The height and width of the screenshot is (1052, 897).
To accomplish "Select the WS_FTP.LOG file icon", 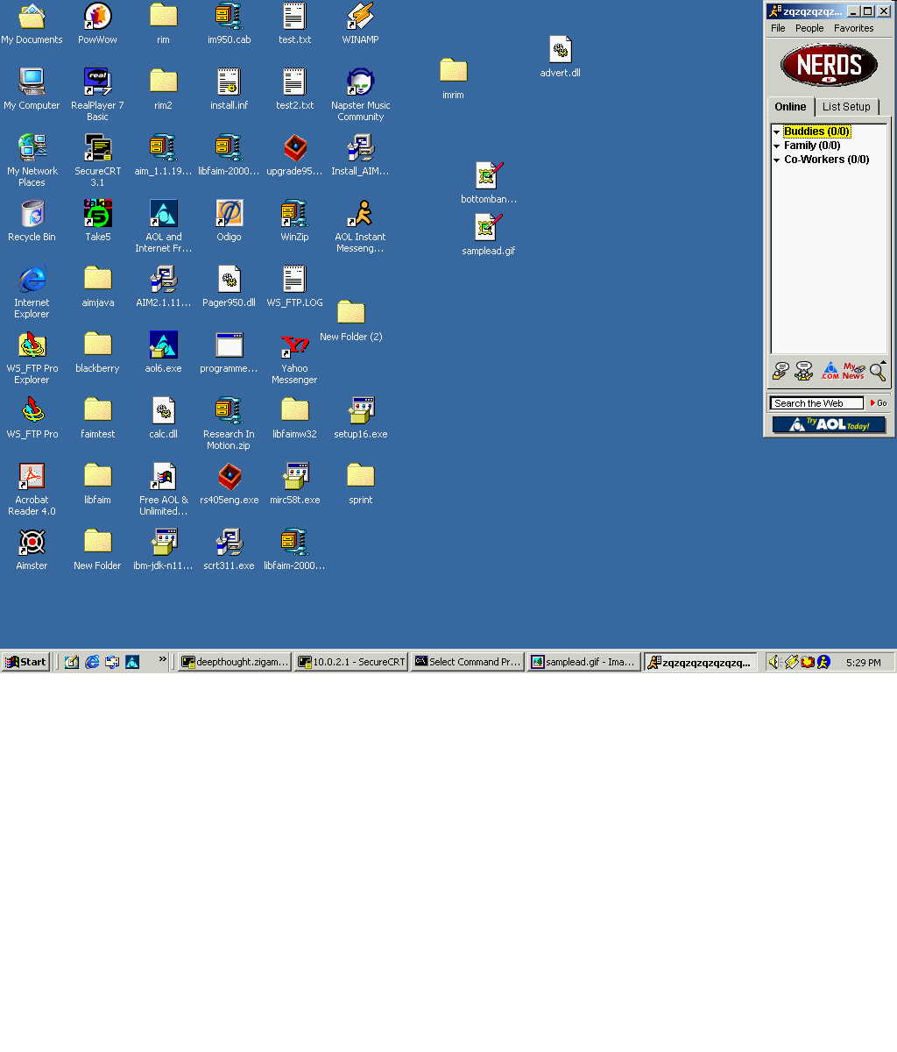I will click(x=294, y=287).
